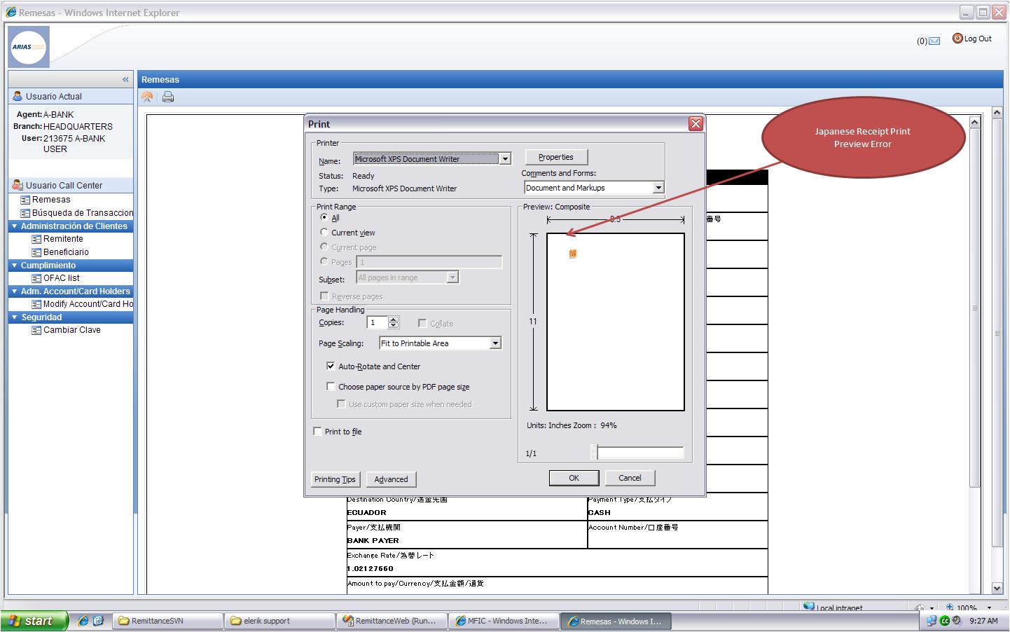Open the IE zoom level 100% dropdown
The width and height of the screenshot is (1010, 632).
coord(989,607)
